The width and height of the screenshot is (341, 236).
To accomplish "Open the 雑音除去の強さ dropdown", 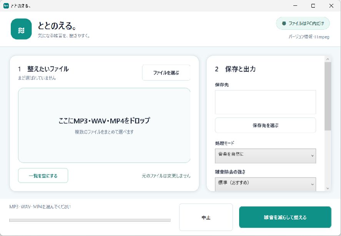I will (x=265, y=184).
